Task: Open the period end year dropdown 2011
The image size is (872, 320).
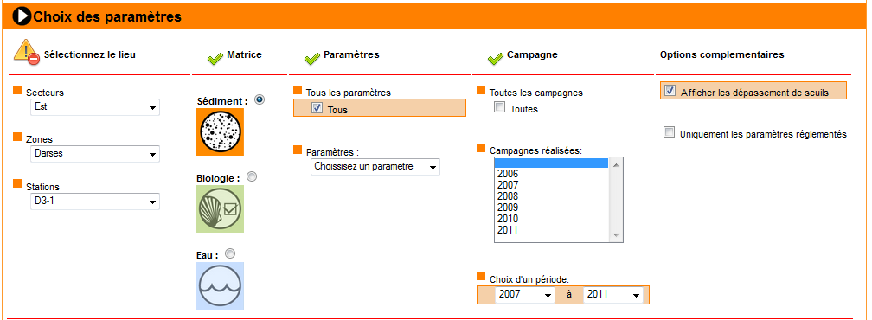Action: (613, 294)
